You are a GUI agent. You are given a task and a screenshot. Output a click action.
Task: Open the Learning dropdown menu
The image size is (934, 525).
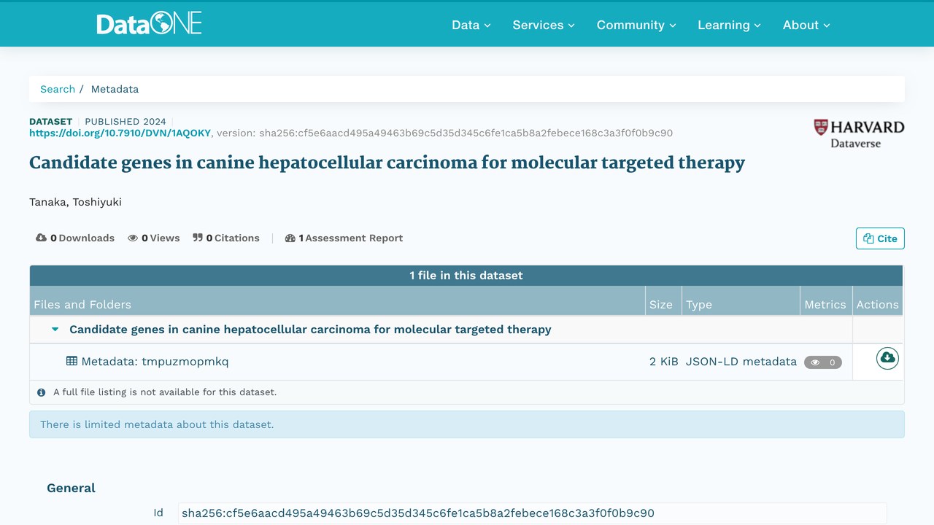[729, 25]
